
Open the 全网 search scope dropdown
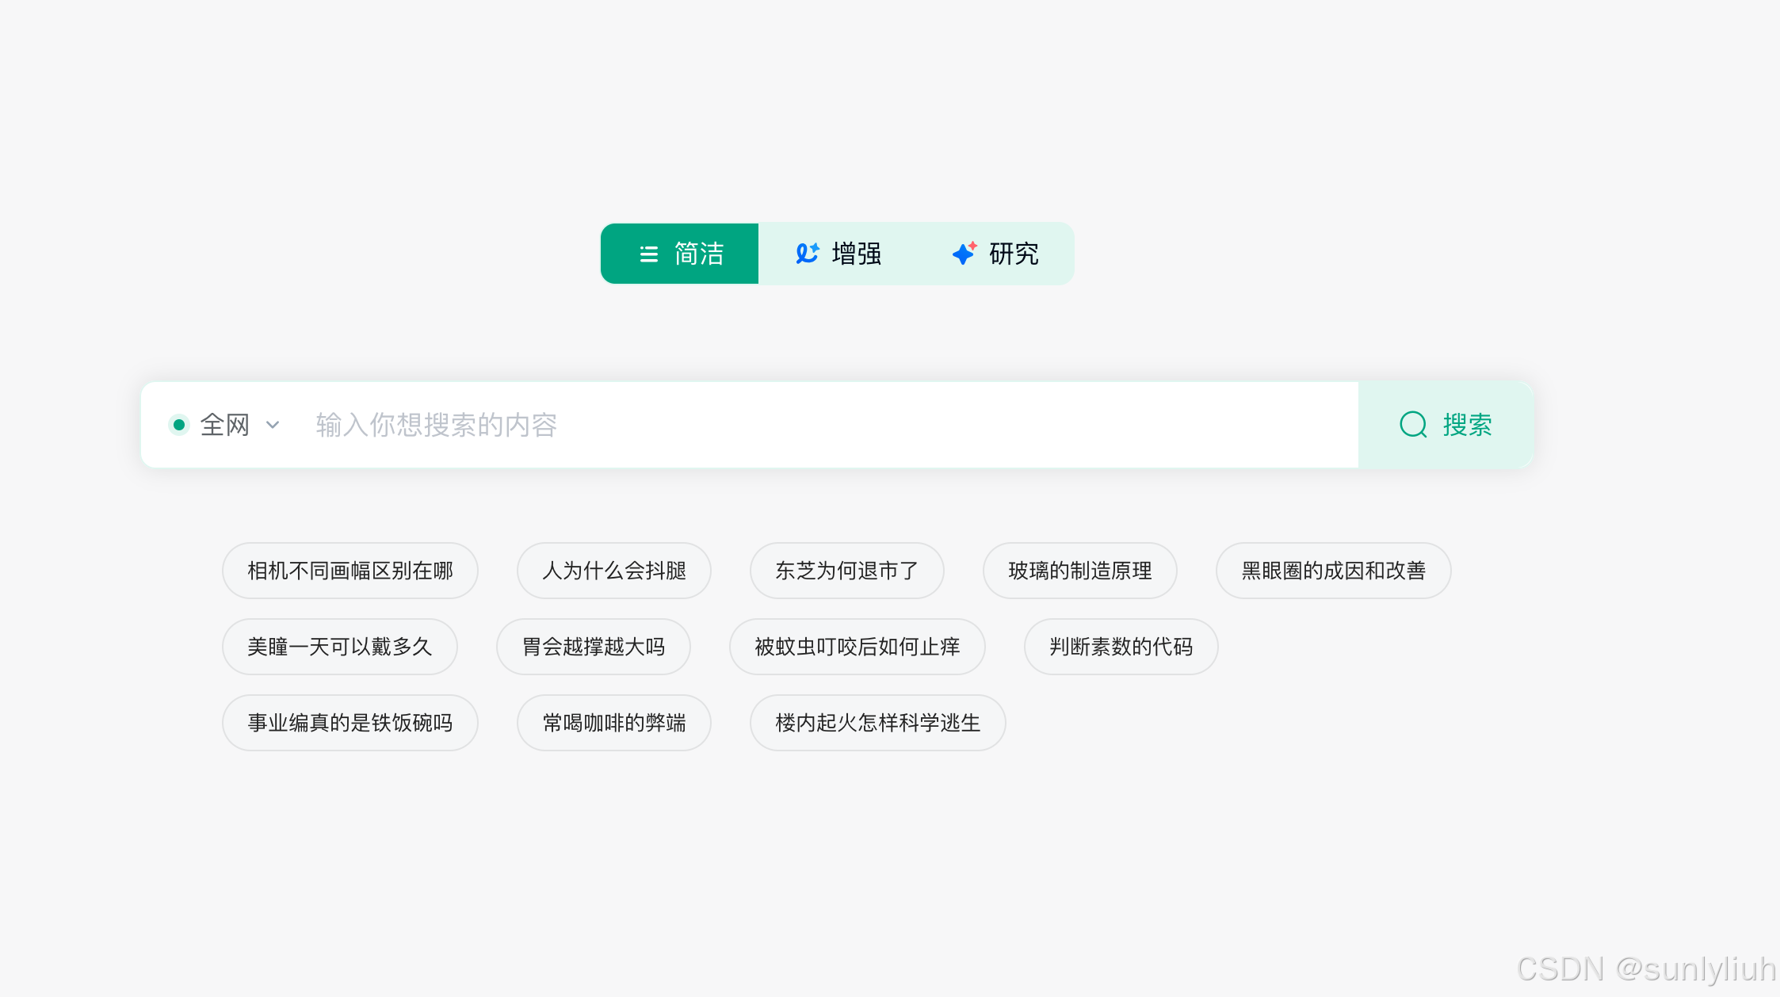click(225, 425)
